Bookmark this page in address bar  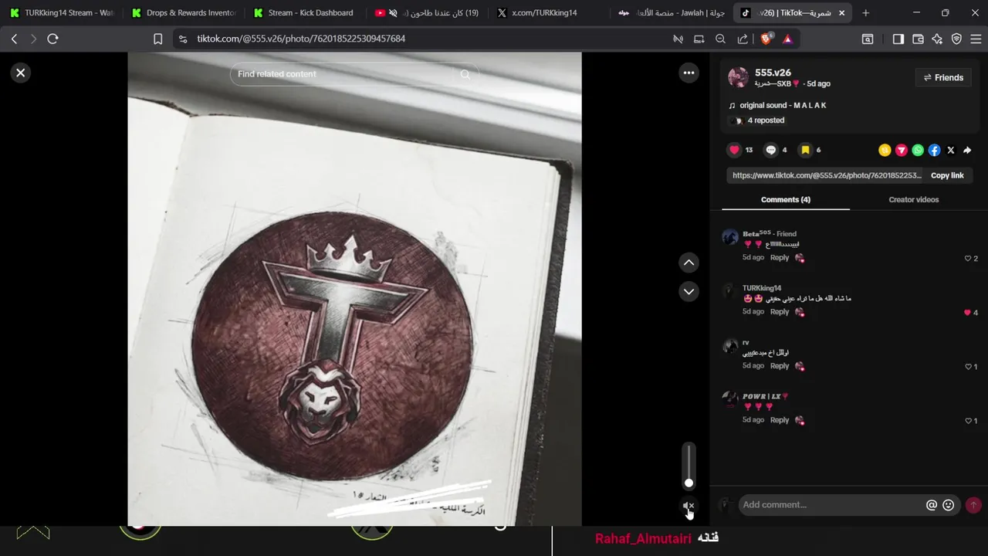pyautogui.click(x=157, y=39)
